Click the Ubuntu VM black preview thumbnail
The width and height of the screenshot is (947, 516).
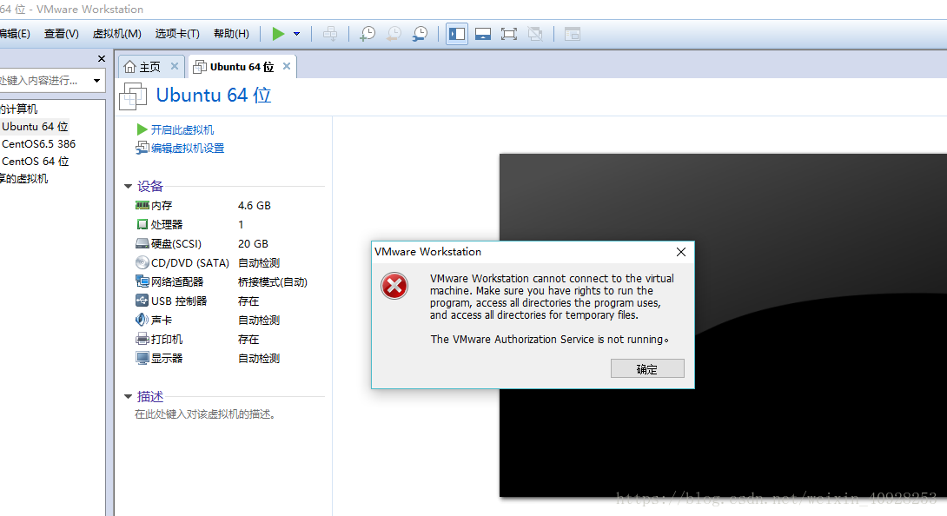(x=723, y=325)
